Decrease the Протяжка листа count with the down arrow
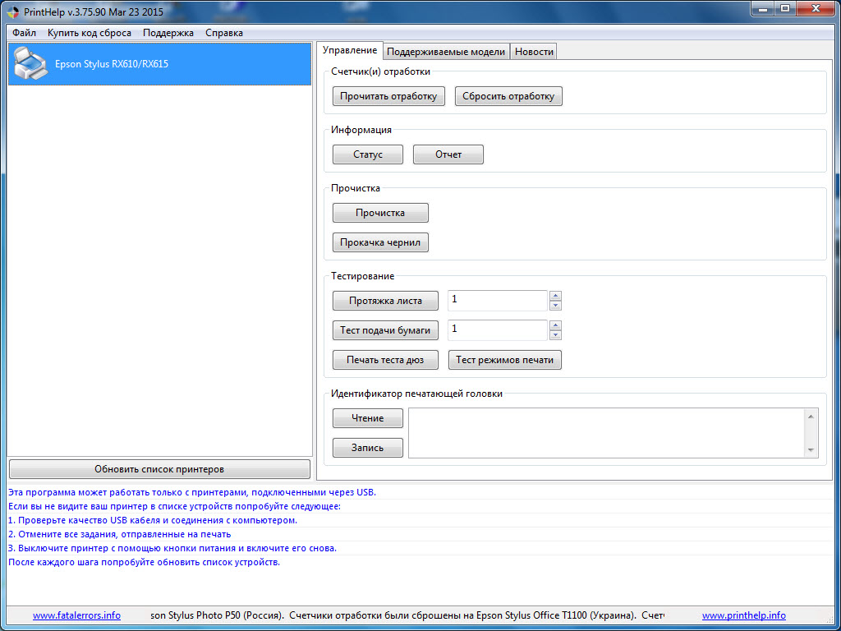 556,306
